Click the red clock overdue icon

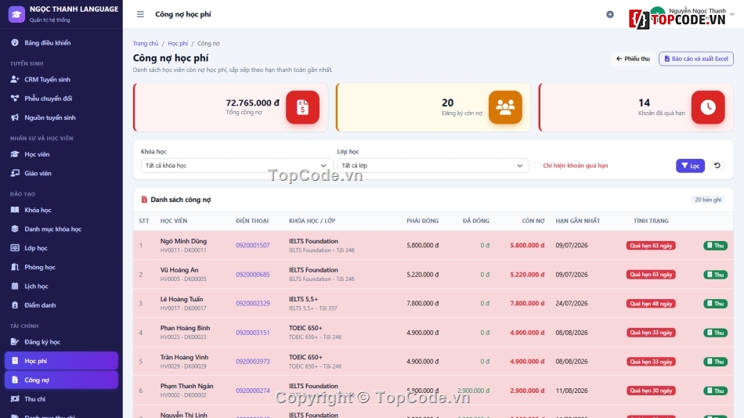tap(708, 107)
